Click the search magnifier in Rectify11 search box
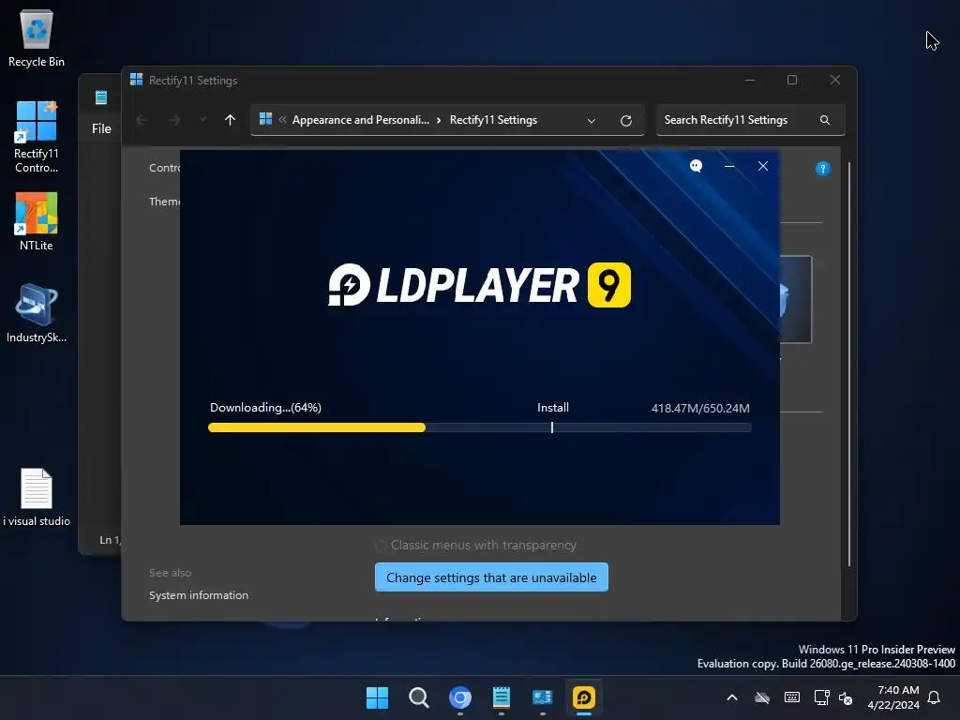960x720 pixels. pyautogui.click(x=825, y=120)
